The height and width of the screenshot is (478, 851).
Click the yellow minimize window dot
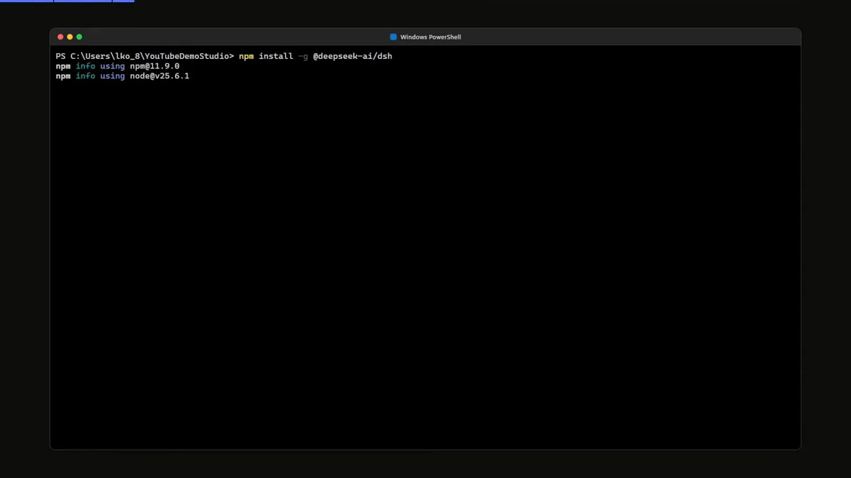pos(70,37)
